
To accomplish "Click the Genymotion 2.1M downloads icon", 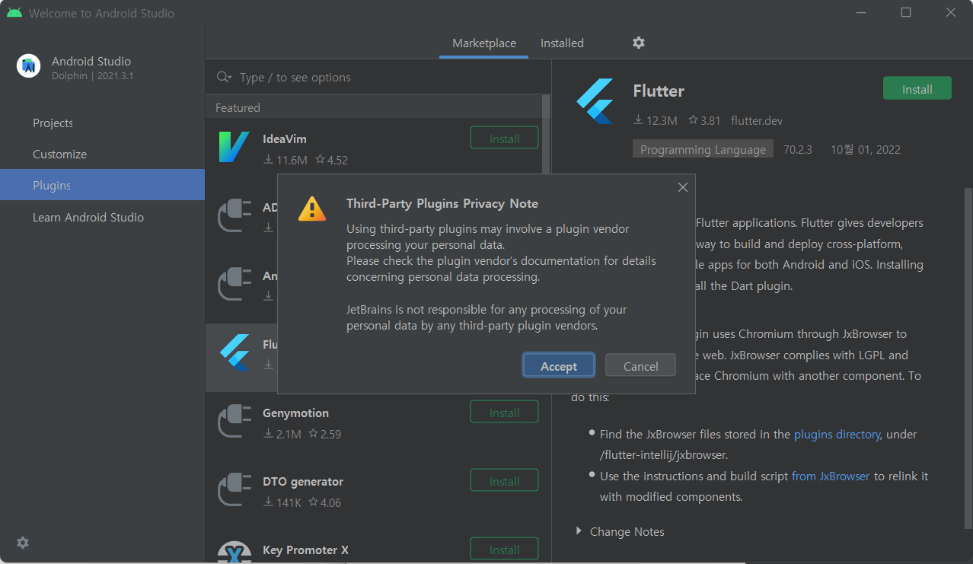I will click(268, 434).
